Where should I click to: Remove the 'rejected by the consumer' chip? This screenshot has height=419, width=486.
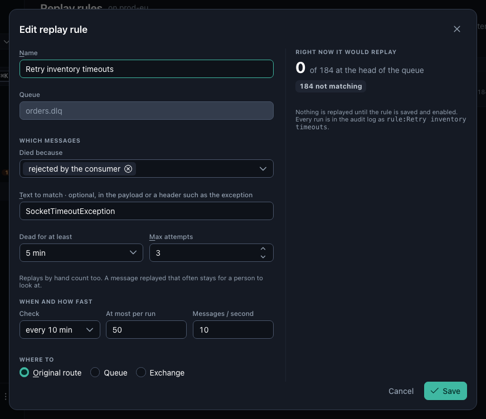(128, 169)
